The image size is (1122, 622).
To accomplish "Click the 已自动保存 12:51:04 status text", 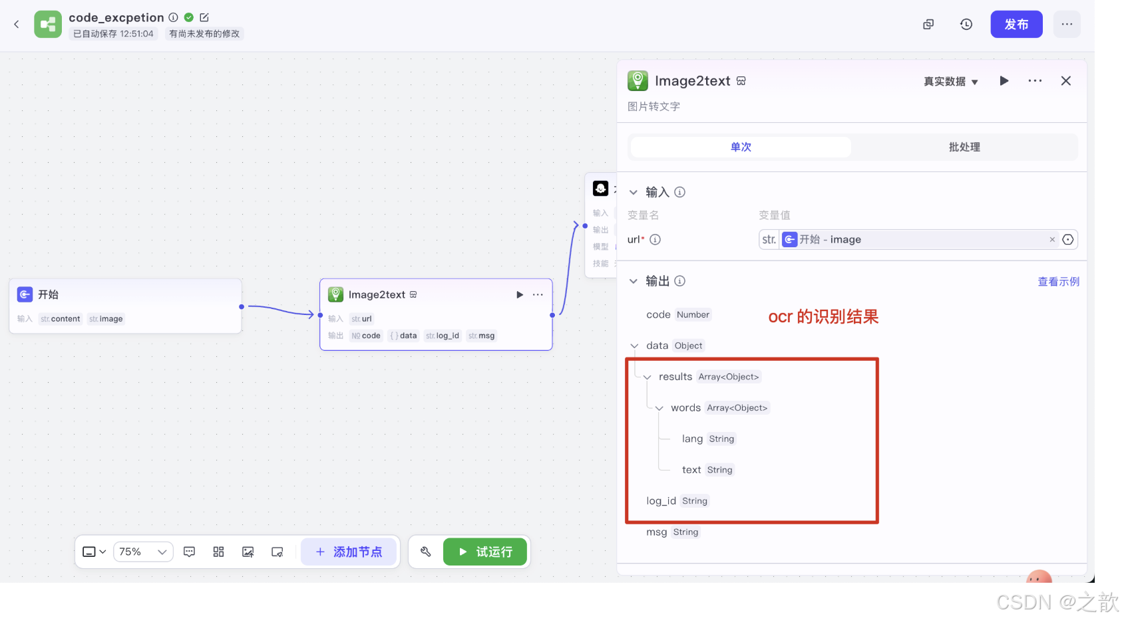I will pos(113,34).
